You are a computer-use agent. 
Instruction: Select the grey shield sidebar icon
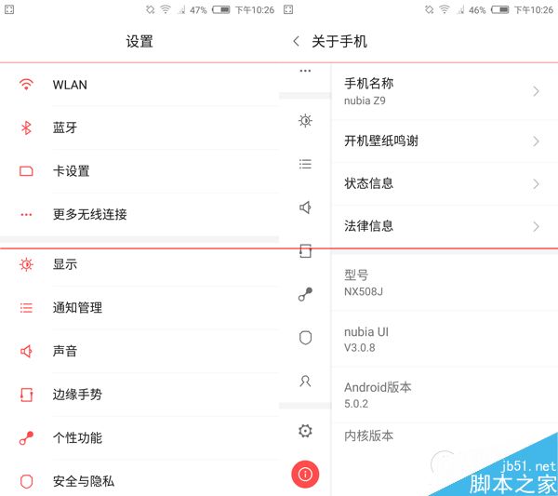305,338
